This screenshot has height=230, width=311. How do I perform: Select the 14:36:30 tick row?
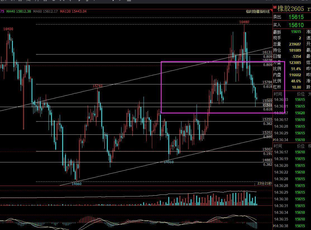click(292, 199)
